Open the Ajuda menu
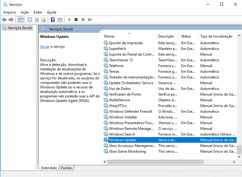Image resolution: width=242 pixels, height=177 pixels. tap(51, 12)
